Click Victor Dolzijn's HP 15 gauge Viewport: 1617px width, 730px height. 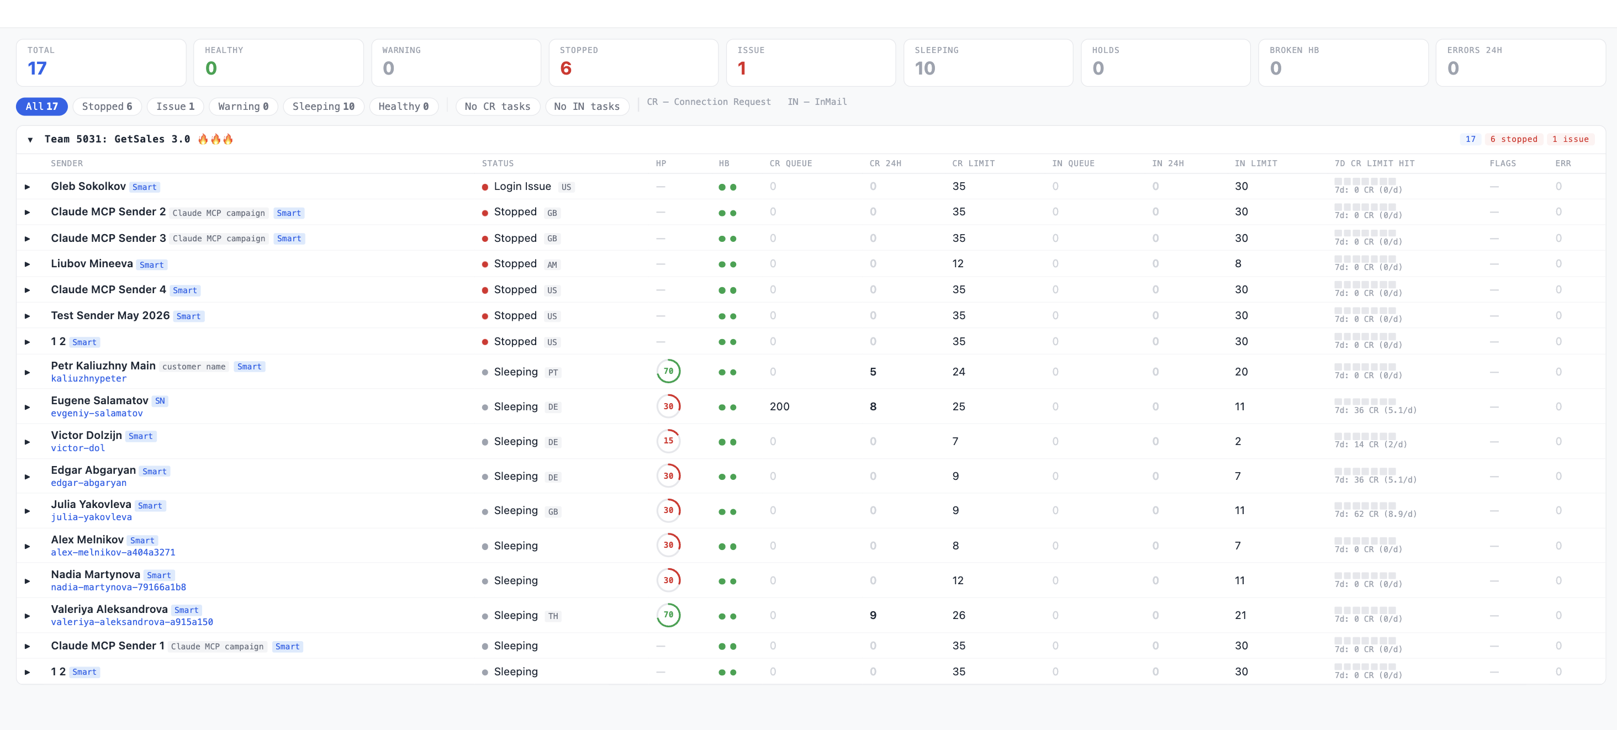pos(668,441)
